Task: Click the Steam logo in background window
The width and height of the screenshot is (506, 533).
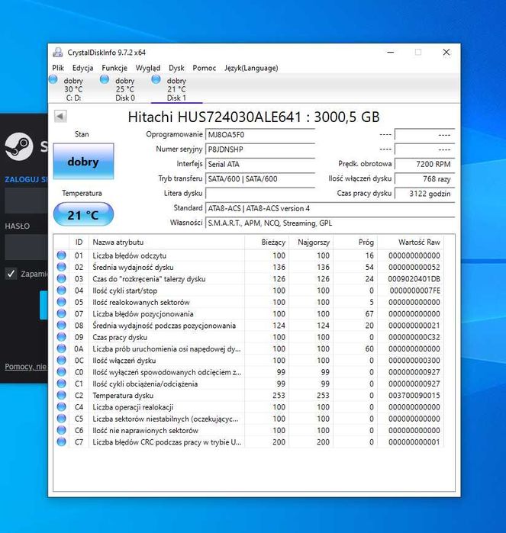Action: [19, 146]
